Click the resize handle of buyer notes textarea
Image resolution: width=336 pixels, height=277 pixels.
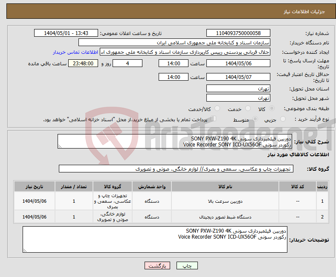25,250
